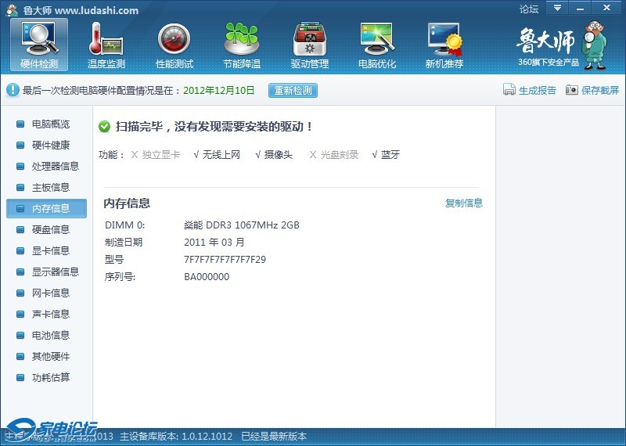Viewport: 626px width, 446px height.
Task: Open the title bar dropdown menu arrow
Action: pos(557,8)
